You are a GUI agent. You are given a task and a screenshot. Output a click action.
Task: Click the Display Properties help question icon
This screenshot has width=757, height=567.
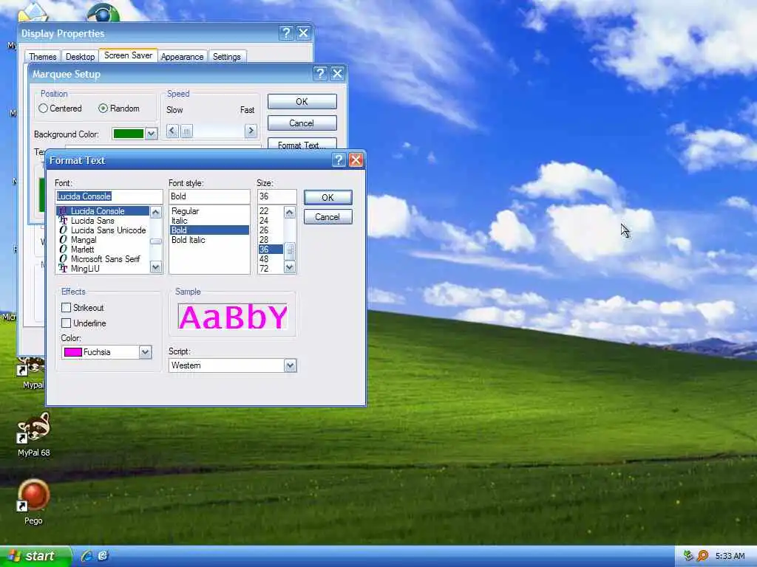[x=286, y=32]
